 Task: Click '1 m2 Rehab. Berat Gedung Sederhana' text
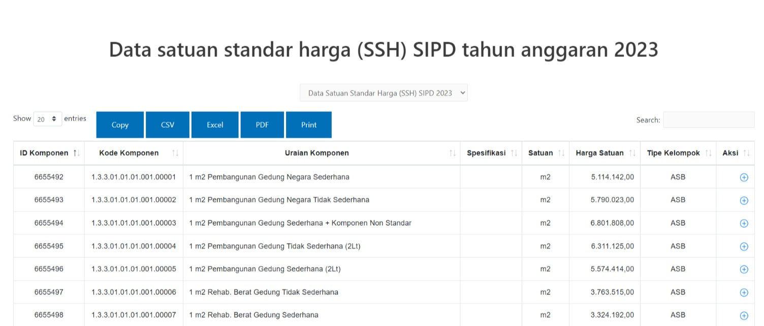(x=253, y=315)
